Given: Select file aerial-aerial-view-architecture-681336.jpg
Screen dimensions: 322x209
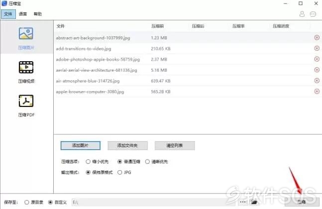Looking at the screenshot, I should pyautogui.click(x=97, y=70).
